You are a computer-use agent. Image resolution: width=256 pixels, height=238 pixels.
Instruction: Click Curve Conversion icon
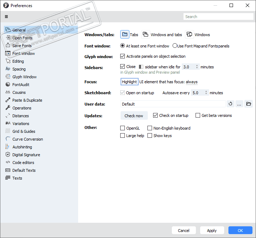(8, 139)
